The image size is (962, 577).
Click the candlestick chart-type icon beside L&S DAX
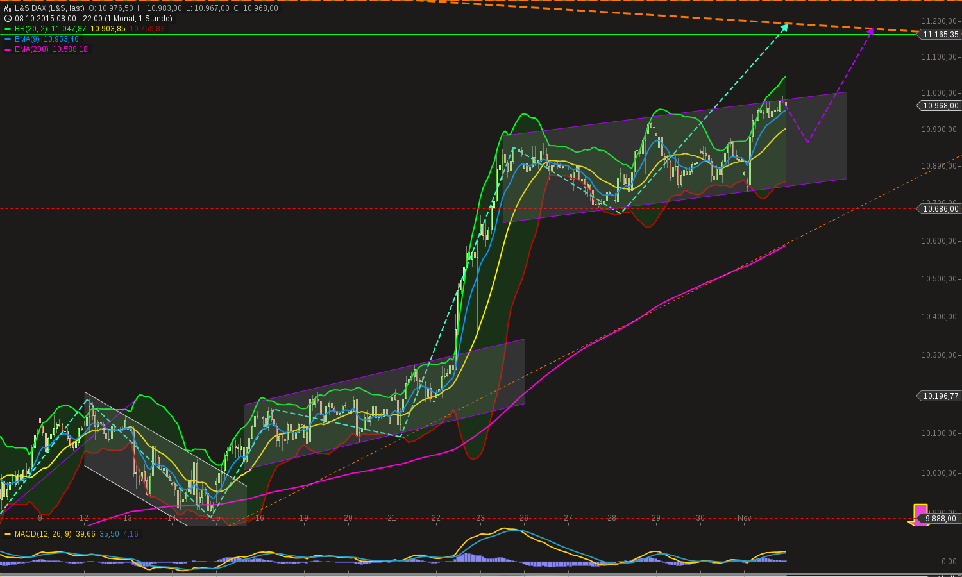point(8,8)
